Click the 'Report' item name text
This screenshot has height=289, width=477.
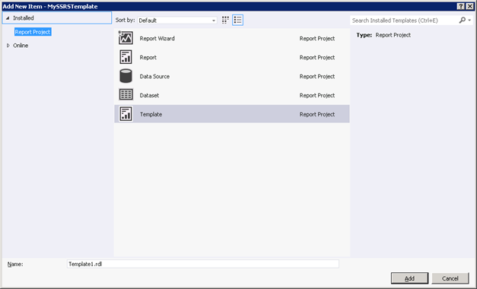[x=148, y=58]
